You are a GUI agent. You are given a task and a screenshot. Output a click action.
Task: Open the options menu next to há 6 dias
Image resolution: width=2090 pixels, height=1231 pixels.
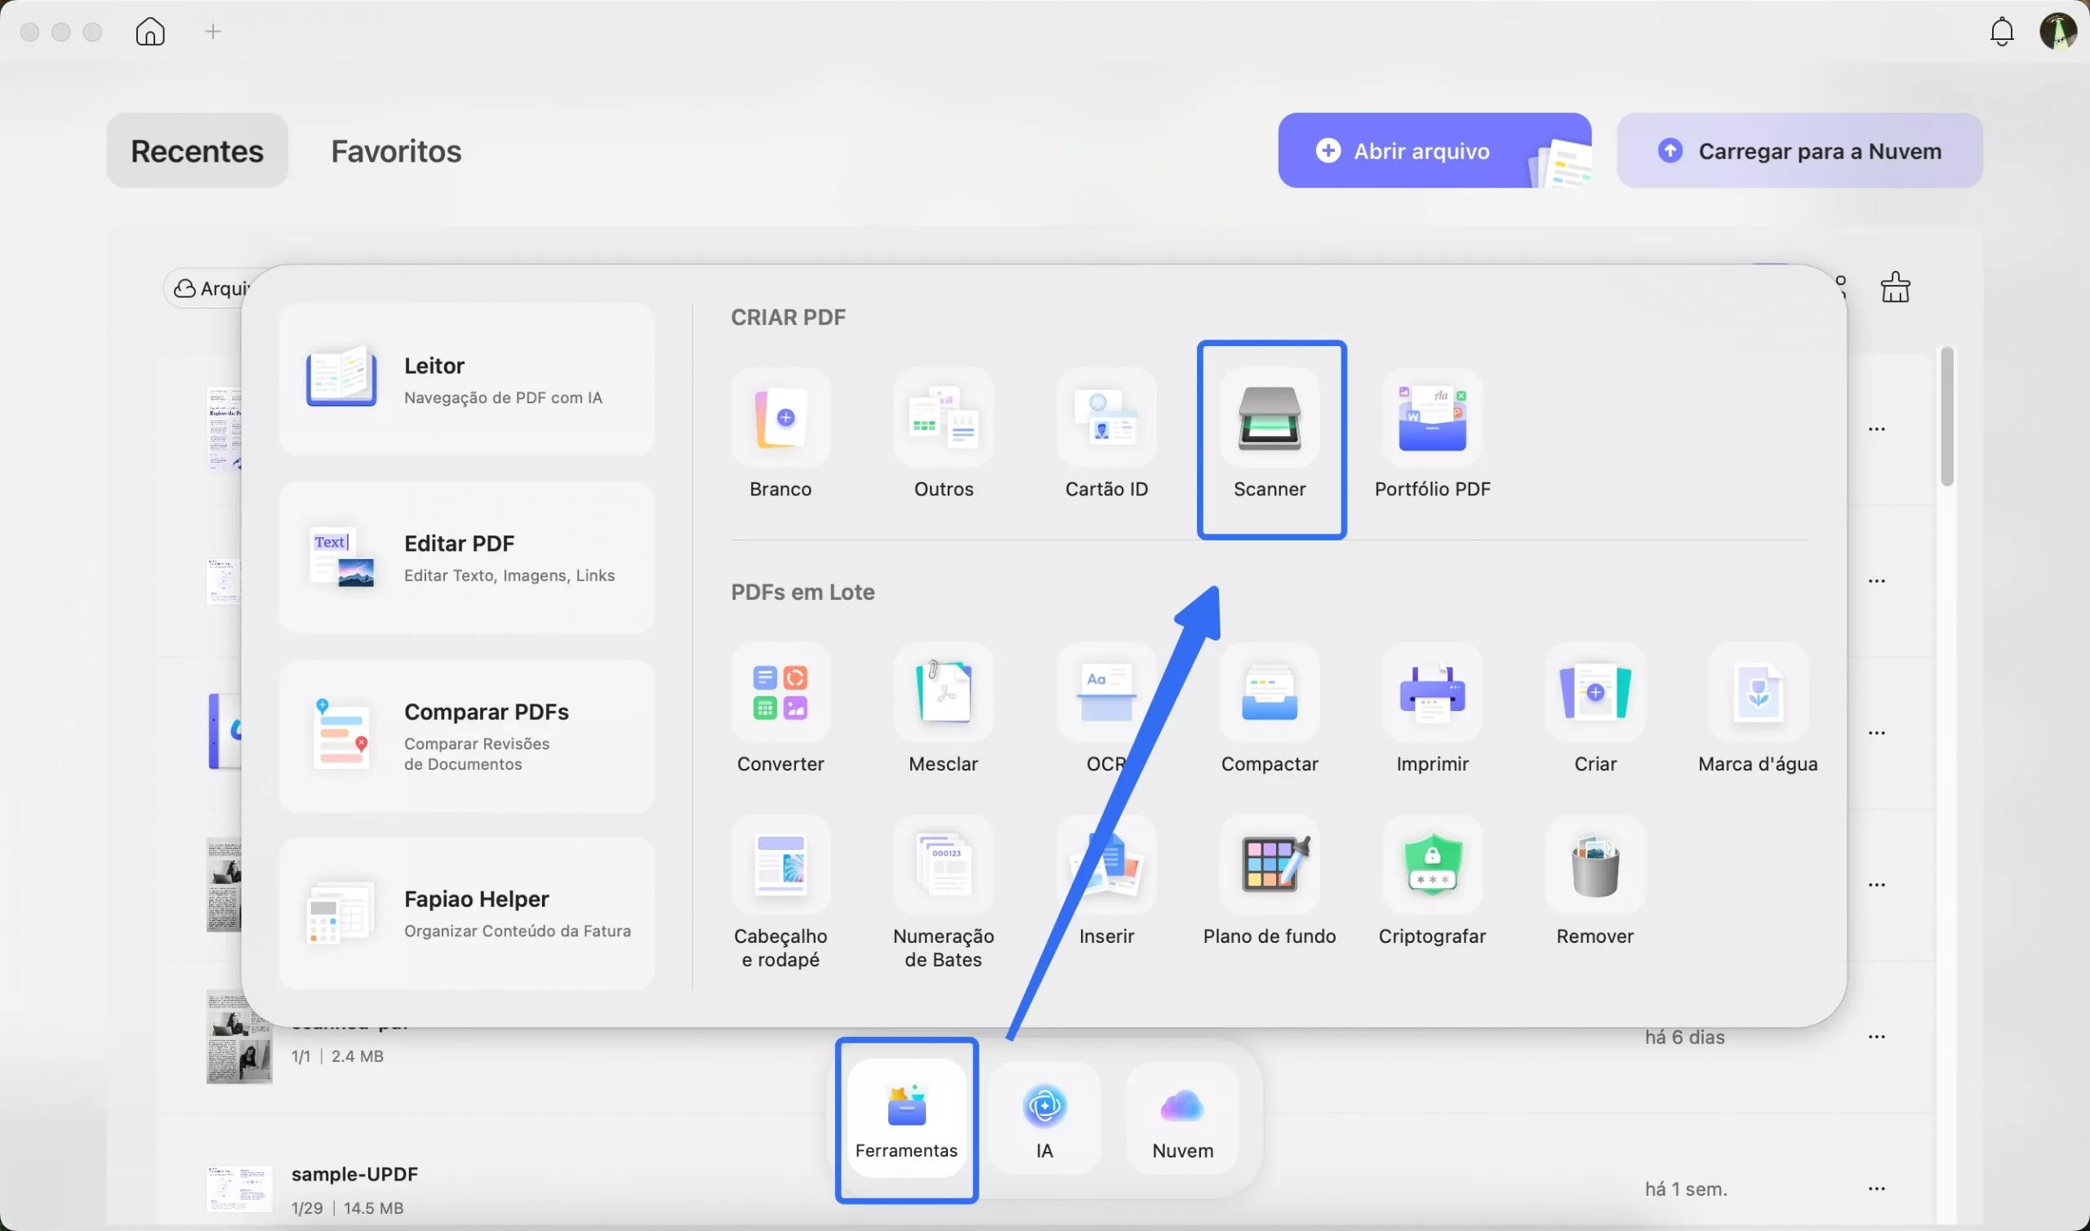tap(1877, 1036)
